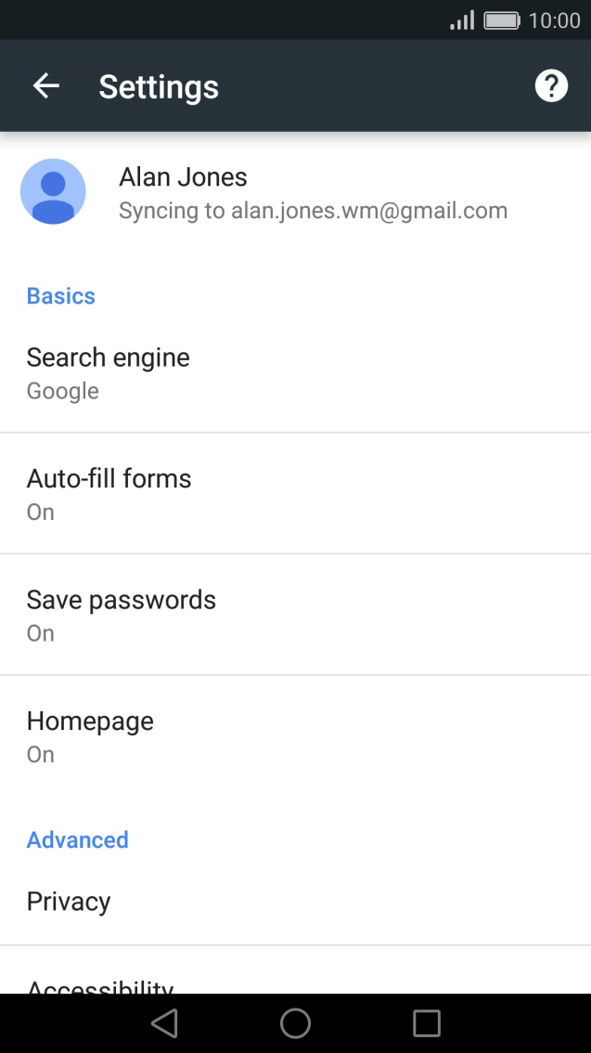Tap the Advanced section header
The height and width of the screenshot is (1053, 591).
click(x=78, y=840)
